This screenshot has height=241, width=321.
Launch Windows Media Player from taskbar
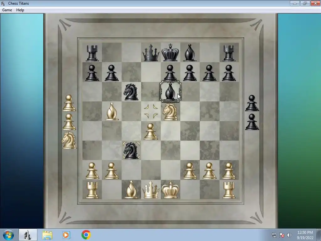coord(66,235)
